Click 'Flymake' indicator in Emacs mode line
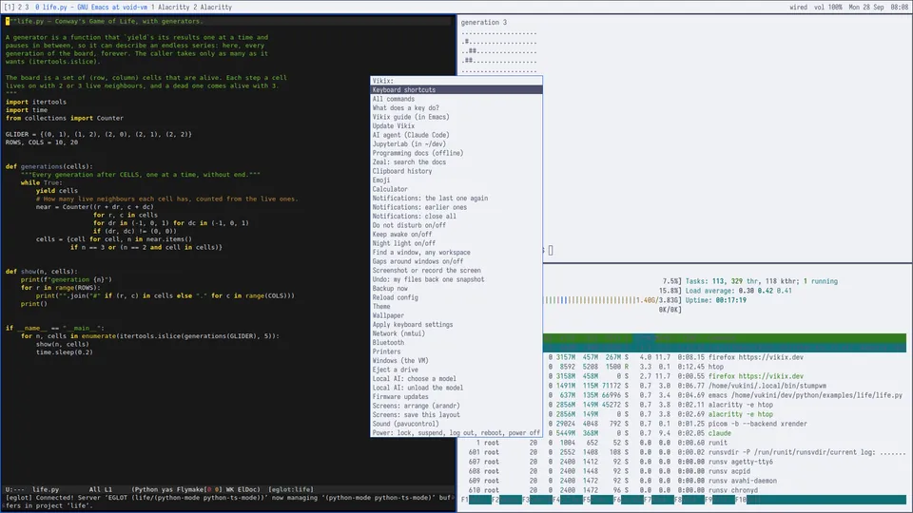 [189, 490]
